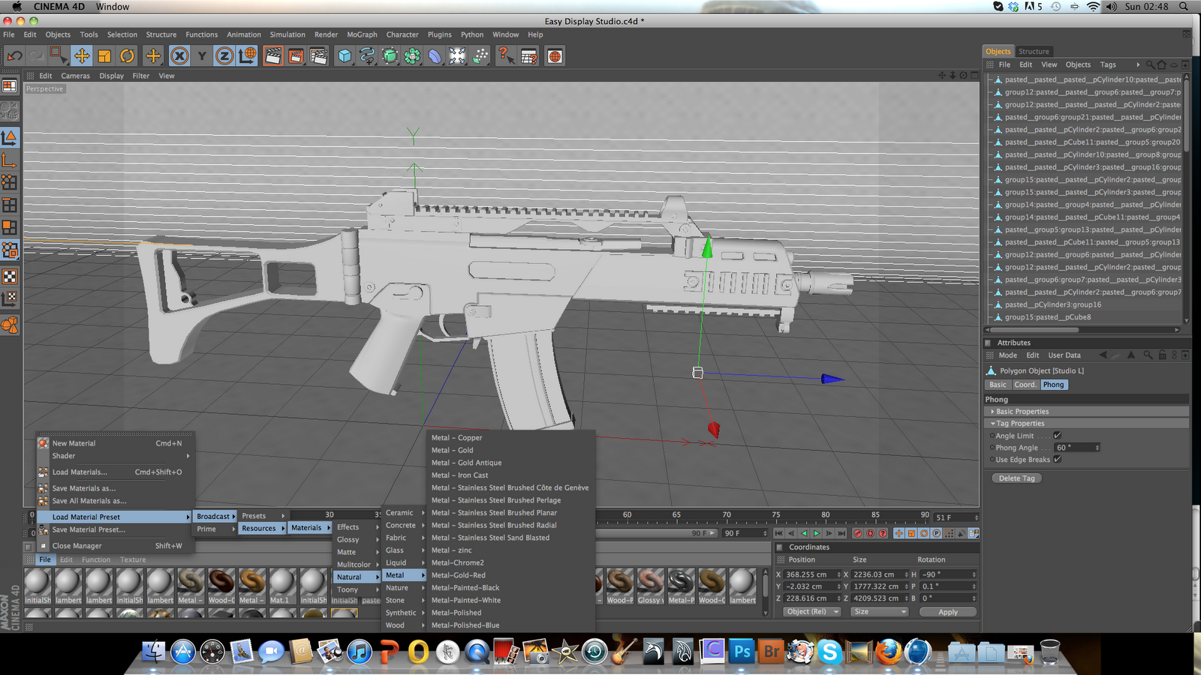
Task: Select the Object Axis tool in sidebar
Action: click(x=10, y=160)
